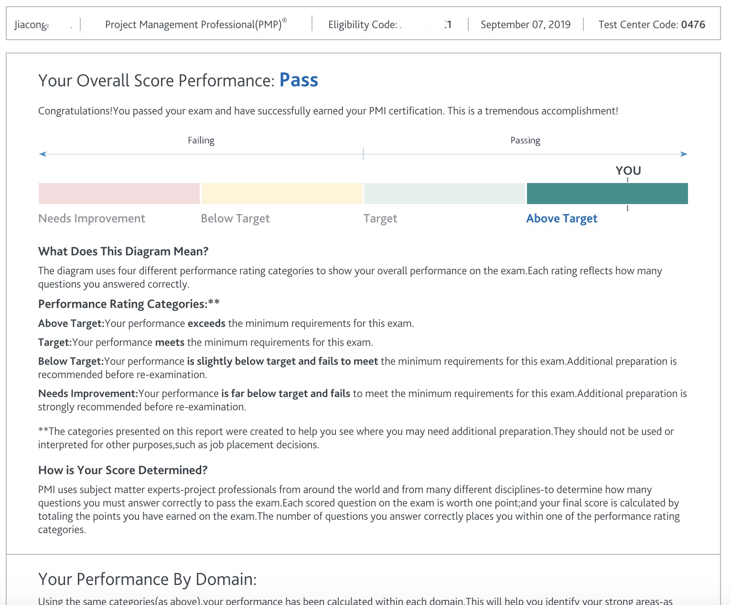Click the Failing label above the scale
The width and height of the screenshot is (731, 605).
(x=201, y=140)
